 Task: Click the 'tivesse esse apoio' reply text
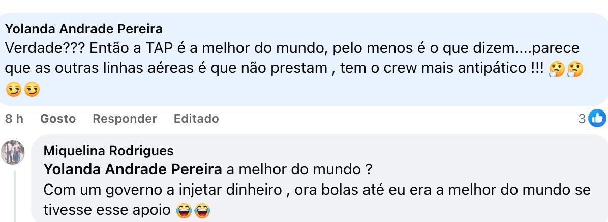pos(108,209)
